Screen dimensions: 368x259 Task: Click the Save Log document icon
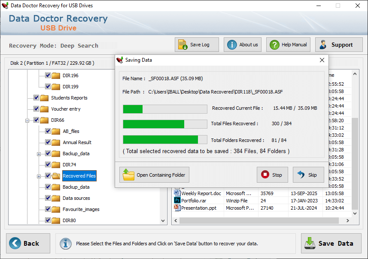182,45
